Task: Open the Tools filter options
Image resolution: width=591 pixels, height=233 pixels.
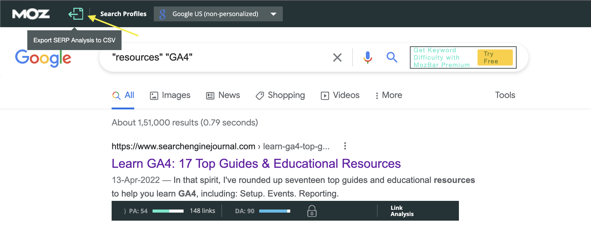Action: tap(505, 95)
